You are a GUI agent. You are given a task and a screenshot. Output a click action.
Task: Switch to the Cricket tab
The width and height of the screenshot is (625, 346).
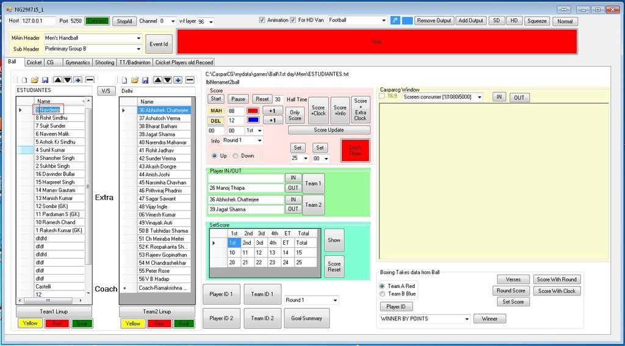pyautogui.click(x=34, y=62)
